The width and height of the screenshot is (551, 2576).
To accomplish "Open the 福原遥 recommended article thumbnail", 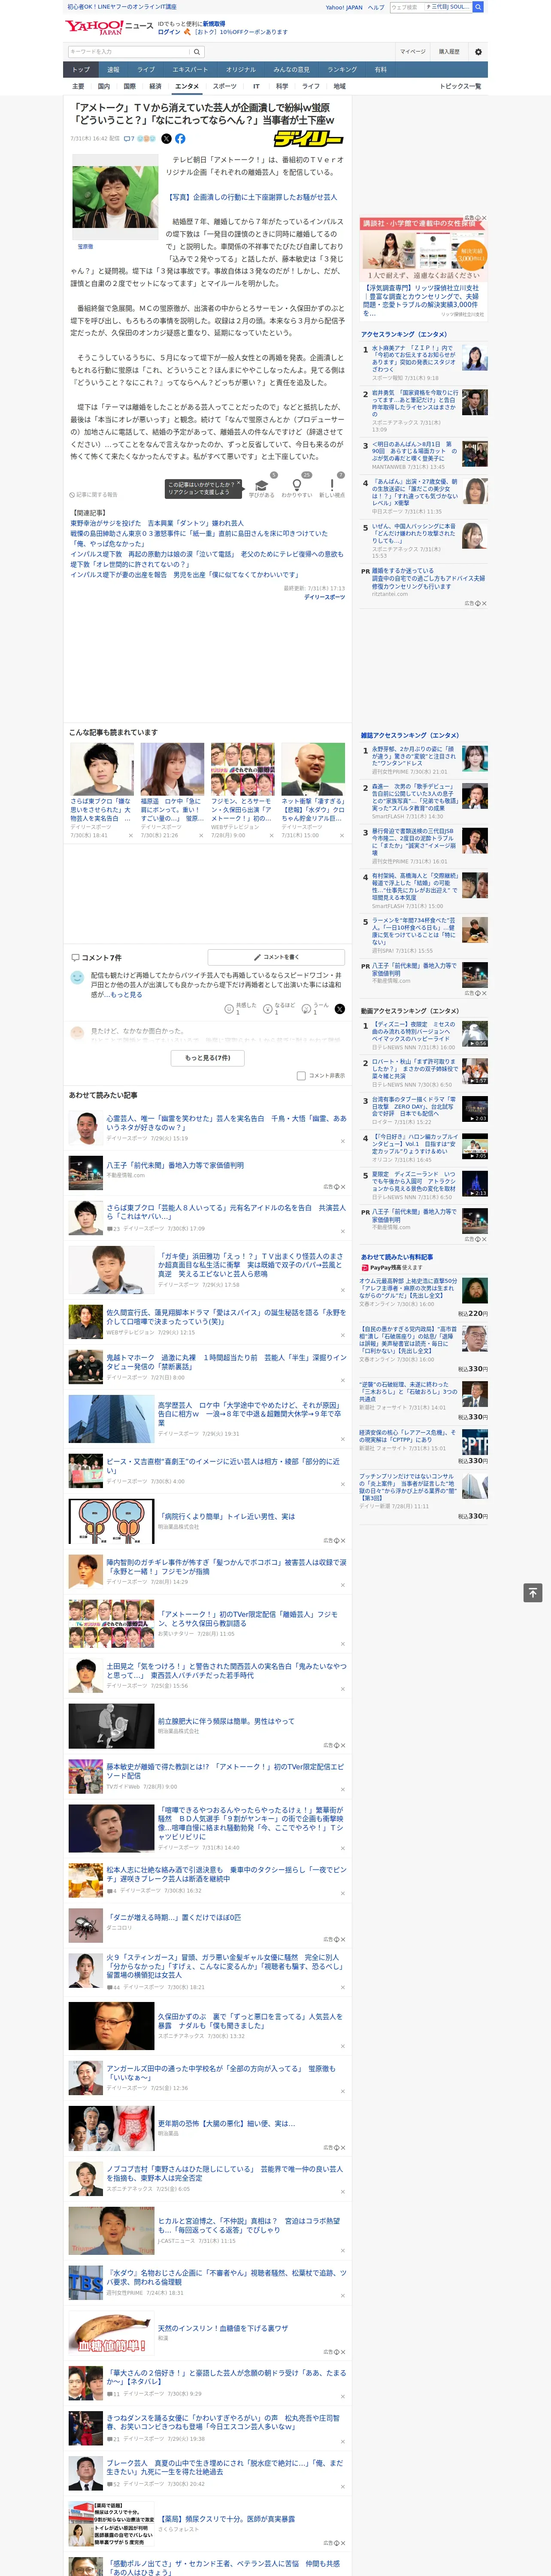I will [172, 769].
